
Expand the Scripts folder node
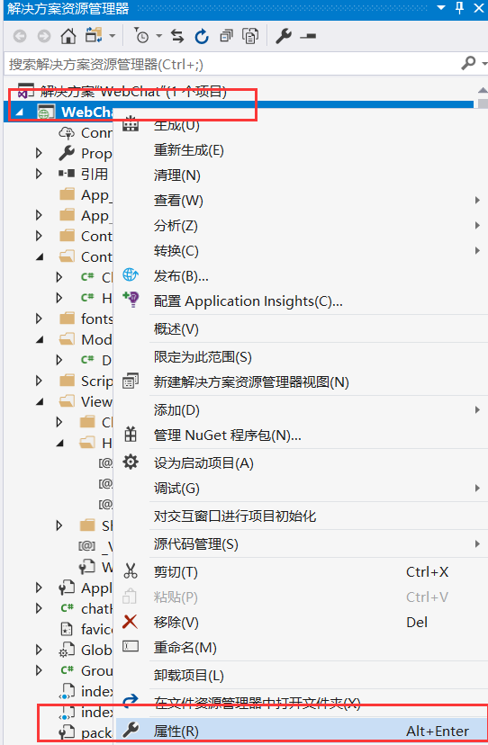click(39, 381)
